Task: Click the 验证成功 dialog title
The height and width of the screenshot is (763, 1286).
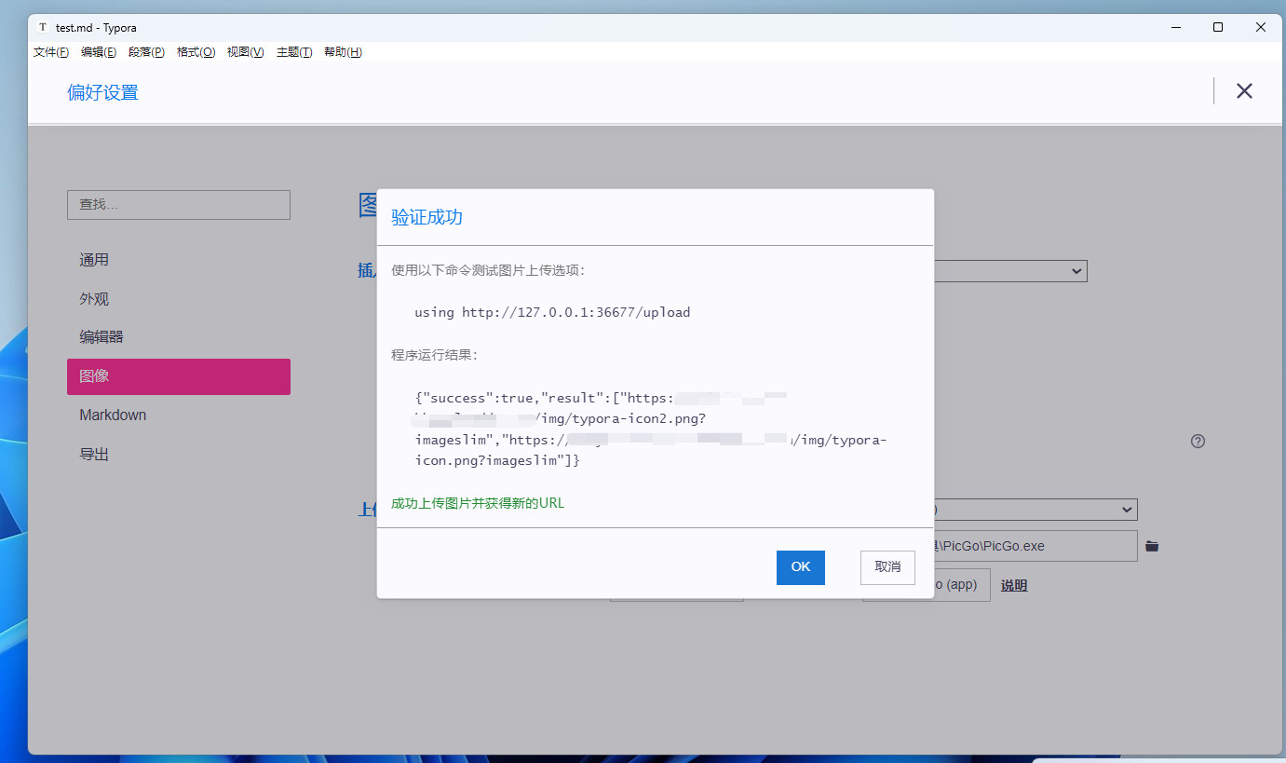Action: coord(426,217)
